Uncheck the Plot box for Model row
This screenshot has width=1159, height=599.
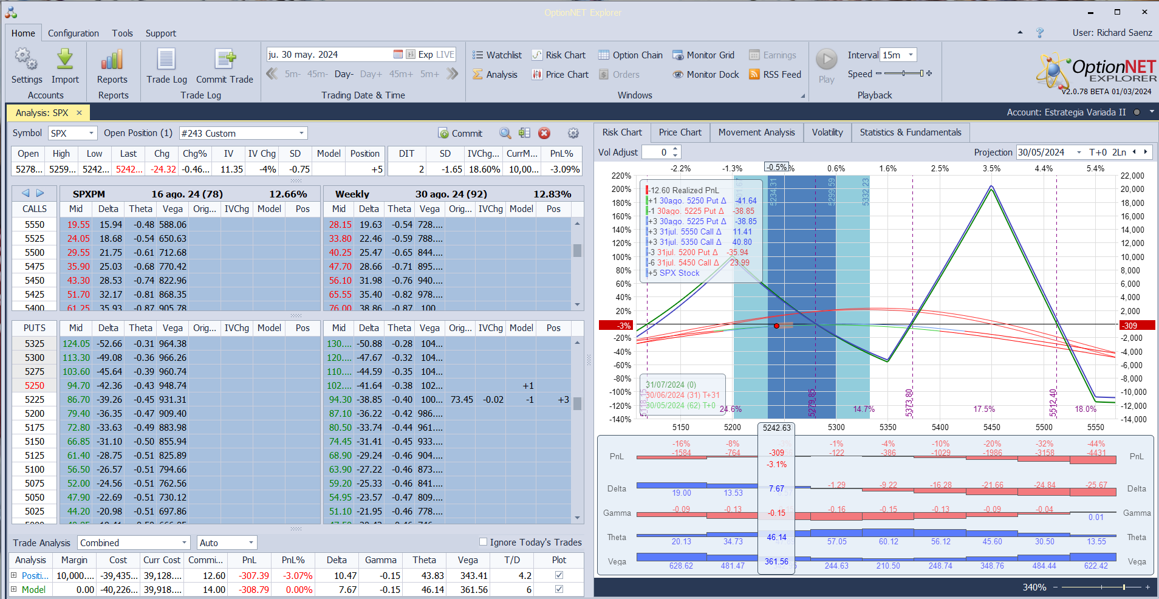click(559, 589)
